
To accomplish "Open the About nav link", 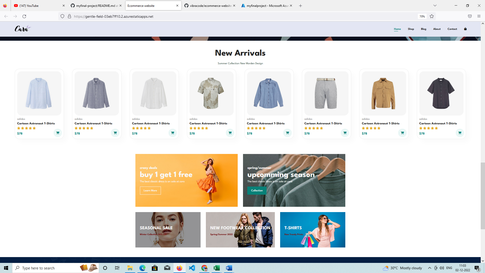I will click(x=437, y=29).
